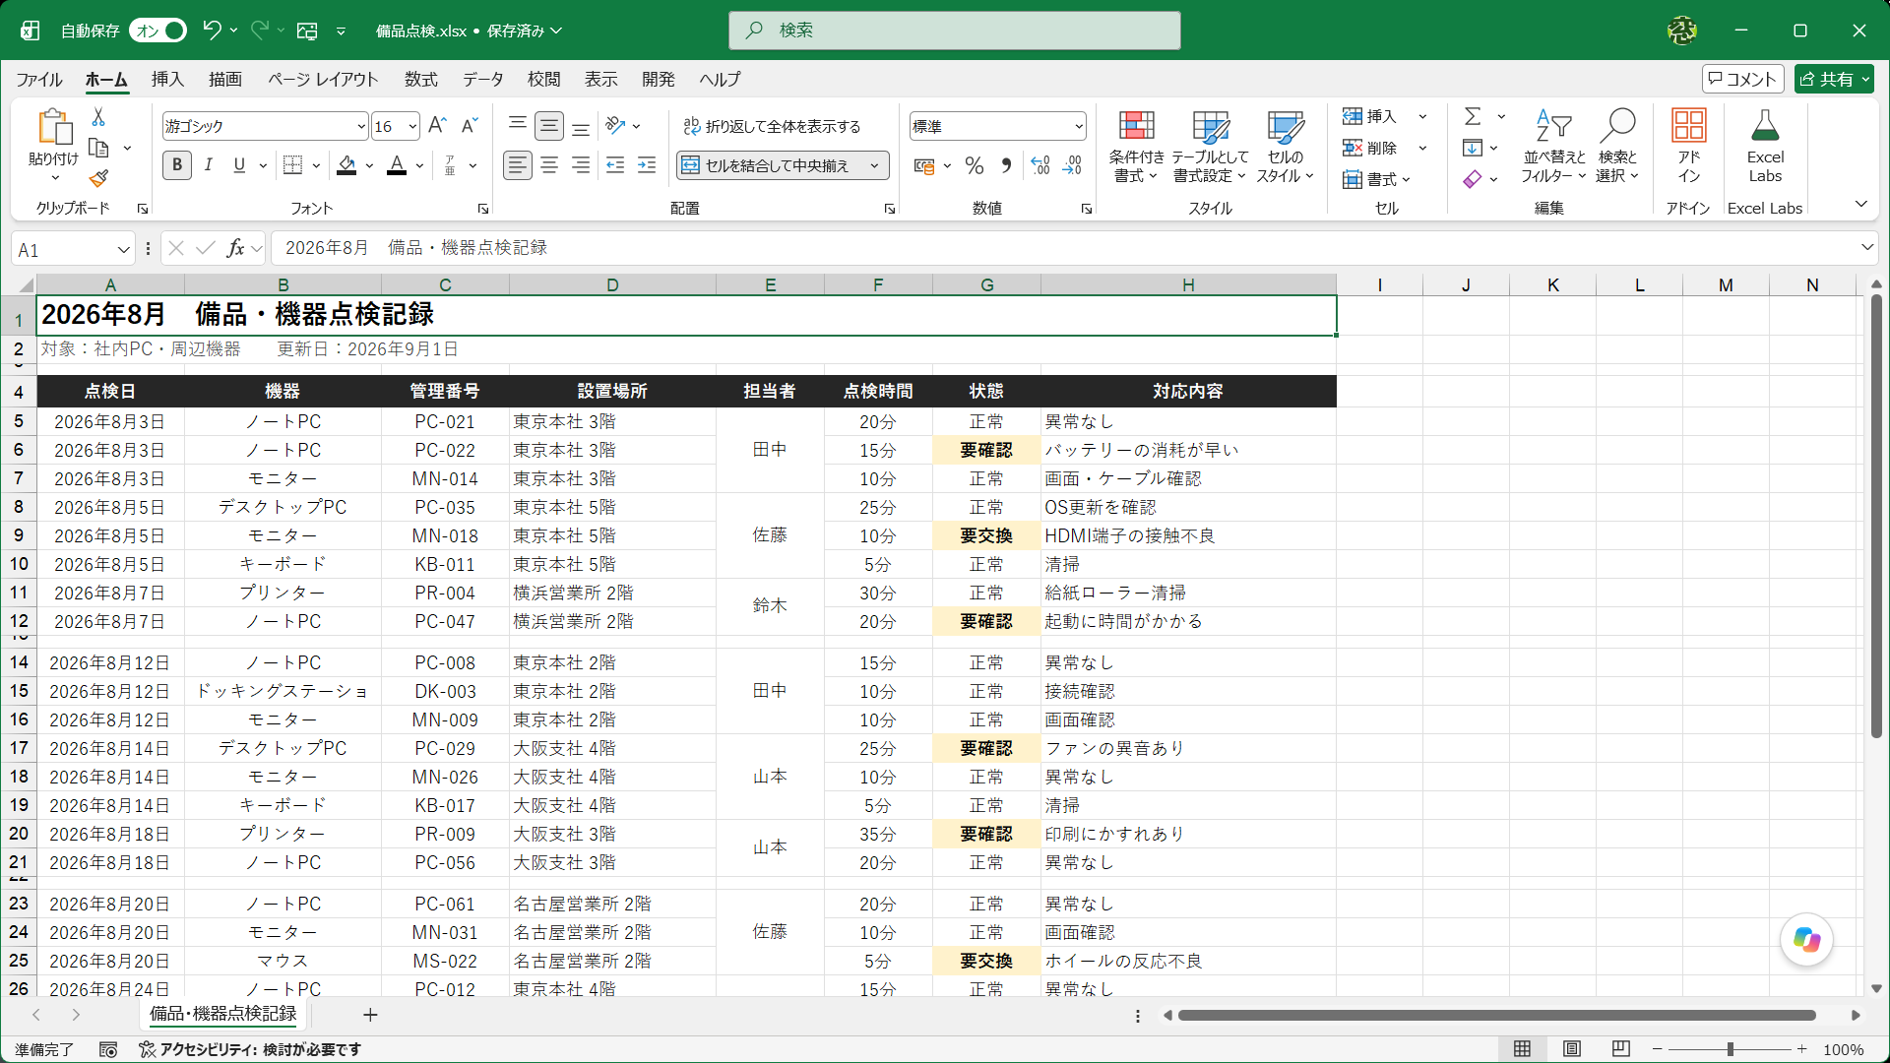Open the font name dropdown (游ゴシック)
This screenshot has width=1890, height=1063.
click(361, 126)
